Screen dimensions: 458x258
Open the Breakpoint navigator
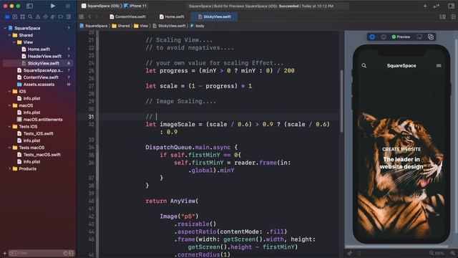(x=60, y=16)
